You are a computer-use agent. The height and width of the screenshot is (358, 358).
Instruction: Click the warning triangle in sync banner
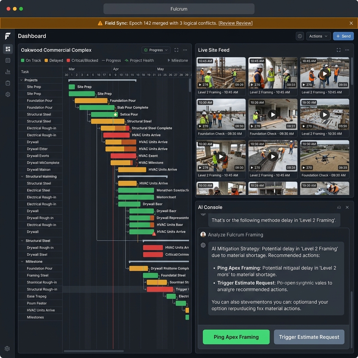pos(100,23)
